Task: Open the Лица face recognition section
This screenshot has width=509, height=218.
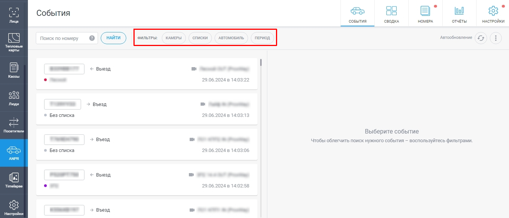Action: 14,15
